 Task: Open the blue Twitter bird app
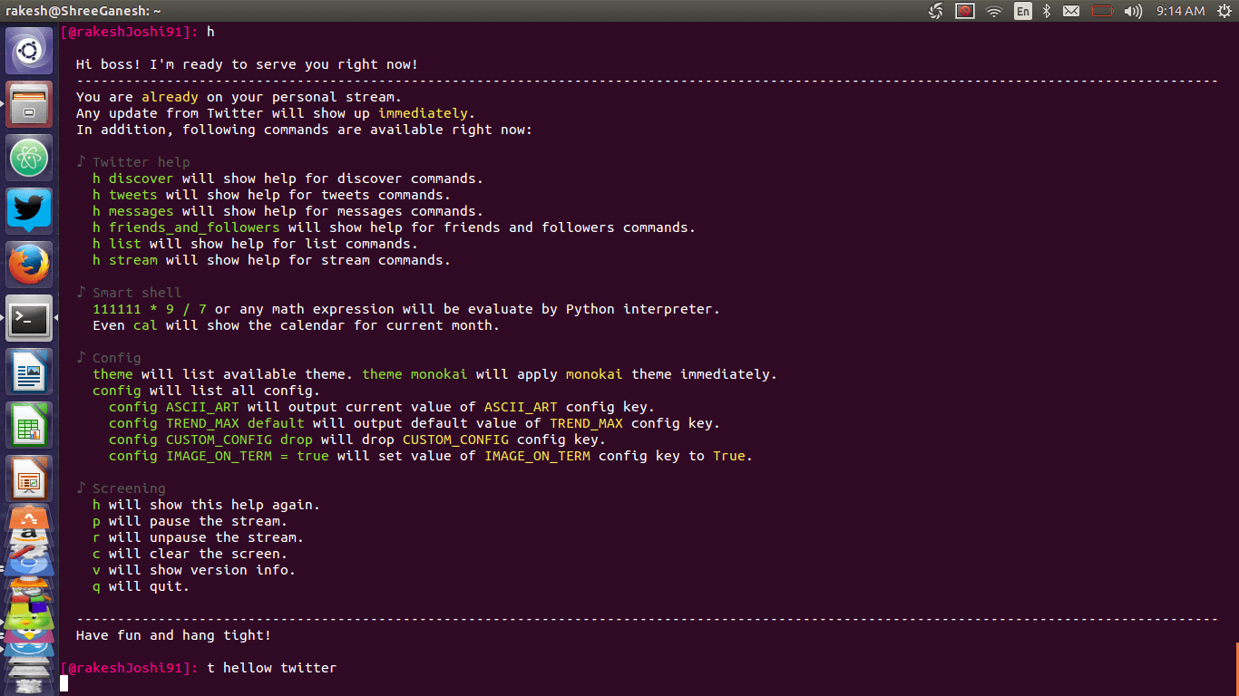(30, 211)
